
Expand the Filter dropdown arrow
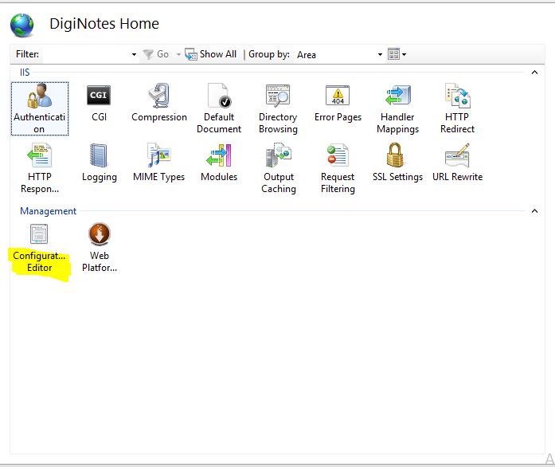(x=134, y=55)
